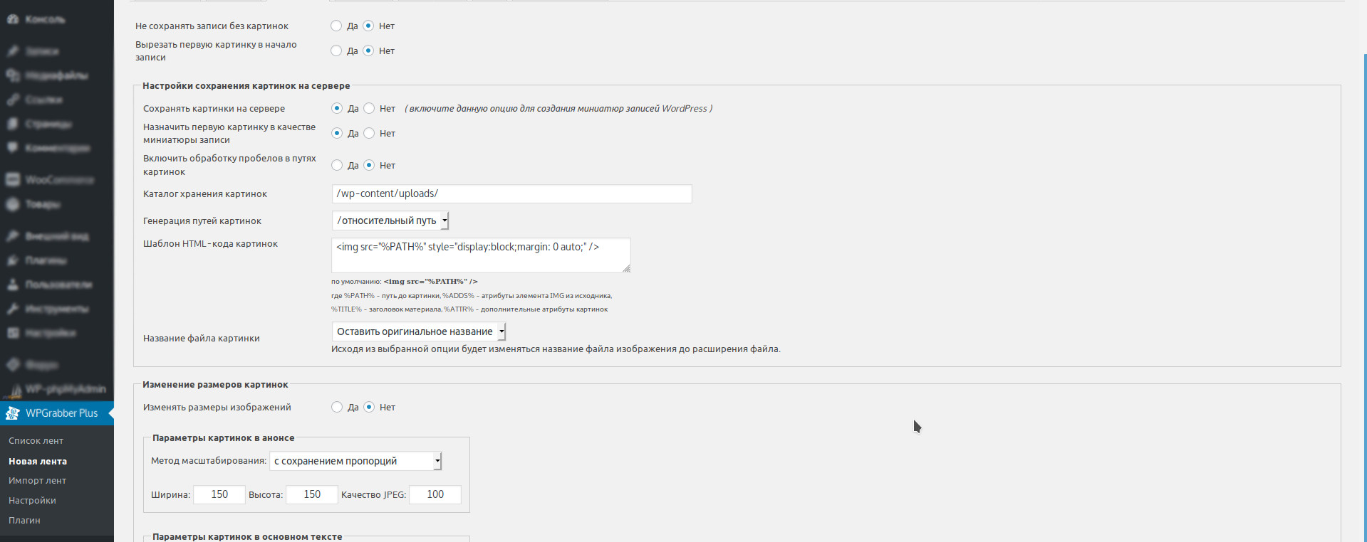1367x542 pixels.
Task: Click the Плагины plug icon
Action: coord(13,260)
